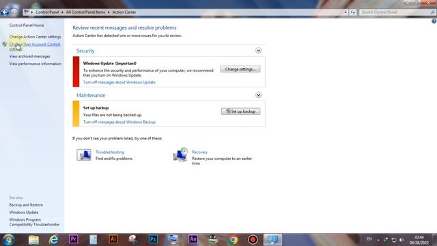437x246 pixels.
Task: Open Windows Update in See also
Action: (x=24, y=213)
